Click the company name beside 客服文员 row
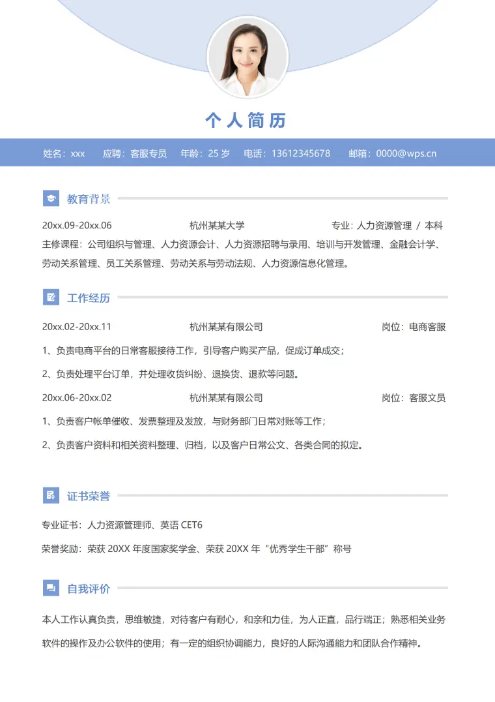Viewport: 495px width, 702px height. [x=226, y=398]
